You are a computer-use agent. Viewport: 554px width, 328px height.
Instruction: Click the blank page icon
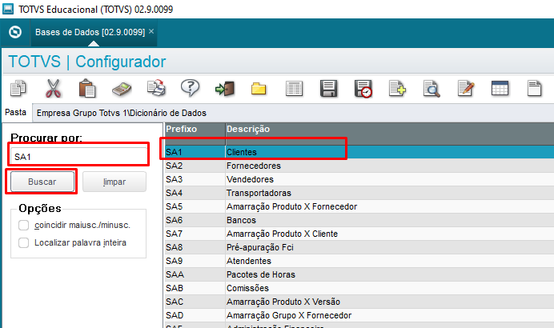coord(534,88)
